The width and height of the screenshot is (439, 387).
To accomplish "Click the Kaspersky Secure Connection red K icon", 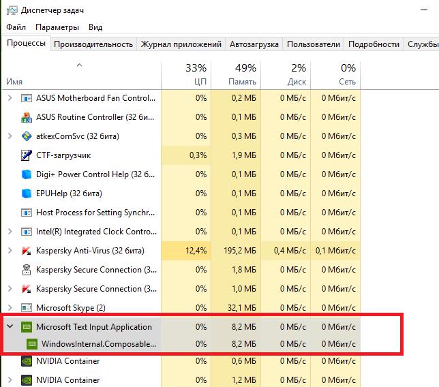I will click(x=27, y=289).
